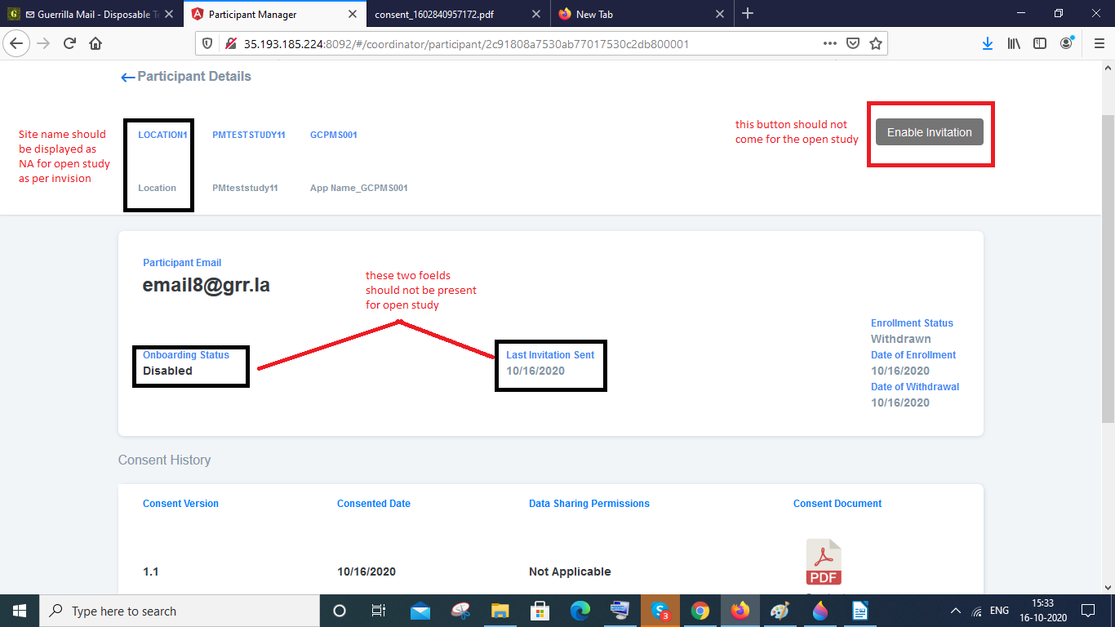Open the consent PDF document icon
The image size is (1115, 627).
824,562
